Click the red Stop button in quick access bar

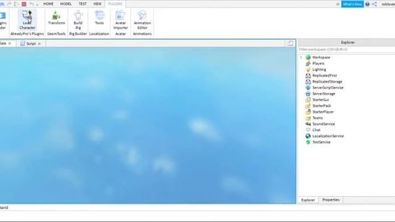[24, 4]
